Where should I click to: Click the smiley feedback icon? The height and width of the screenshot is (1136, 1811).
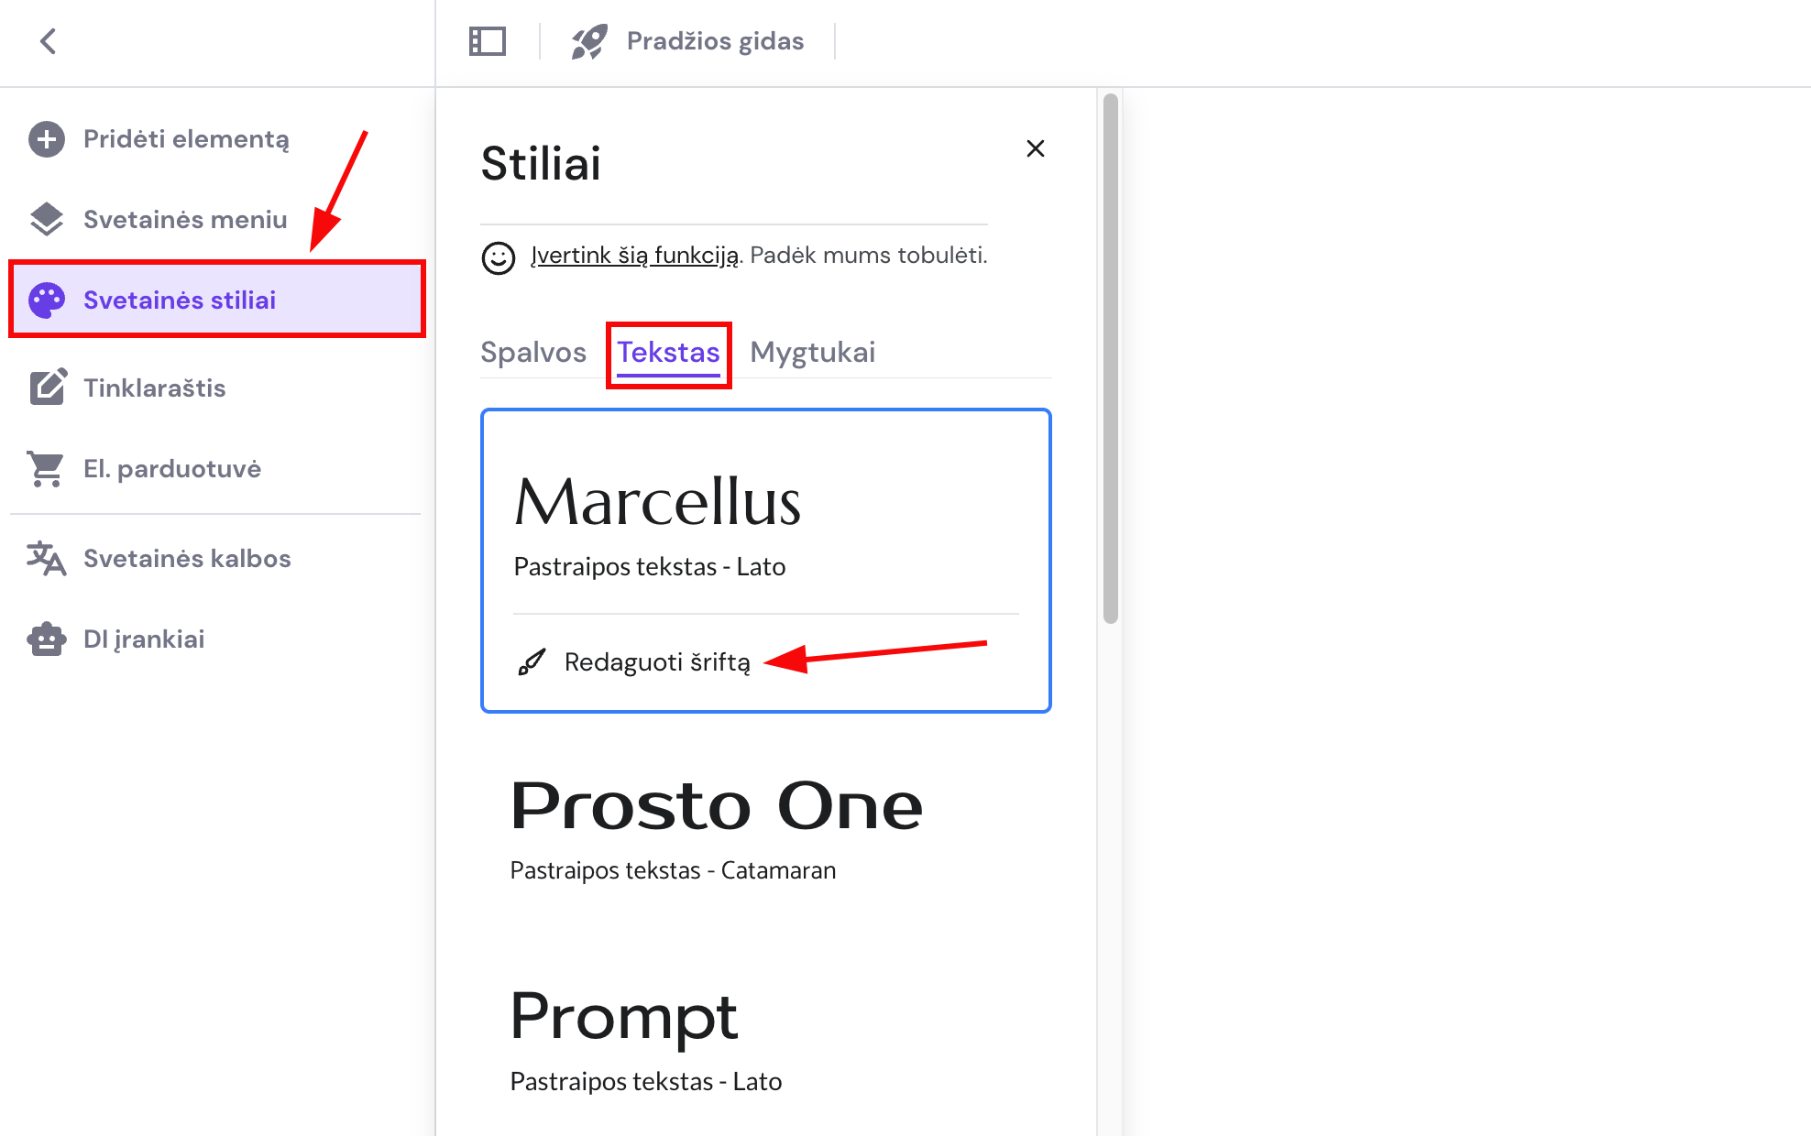click(x=499, y=257)
